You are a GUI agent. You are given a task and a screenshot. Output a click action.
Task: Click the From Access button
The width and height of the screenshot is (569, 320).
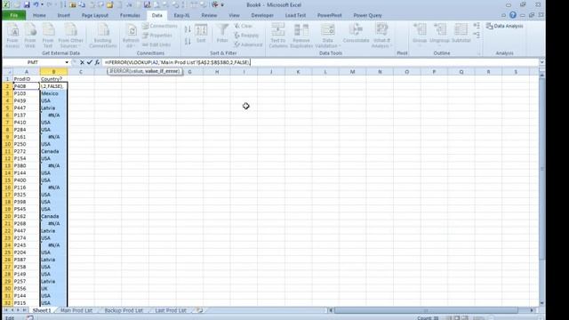pos(12,36)
